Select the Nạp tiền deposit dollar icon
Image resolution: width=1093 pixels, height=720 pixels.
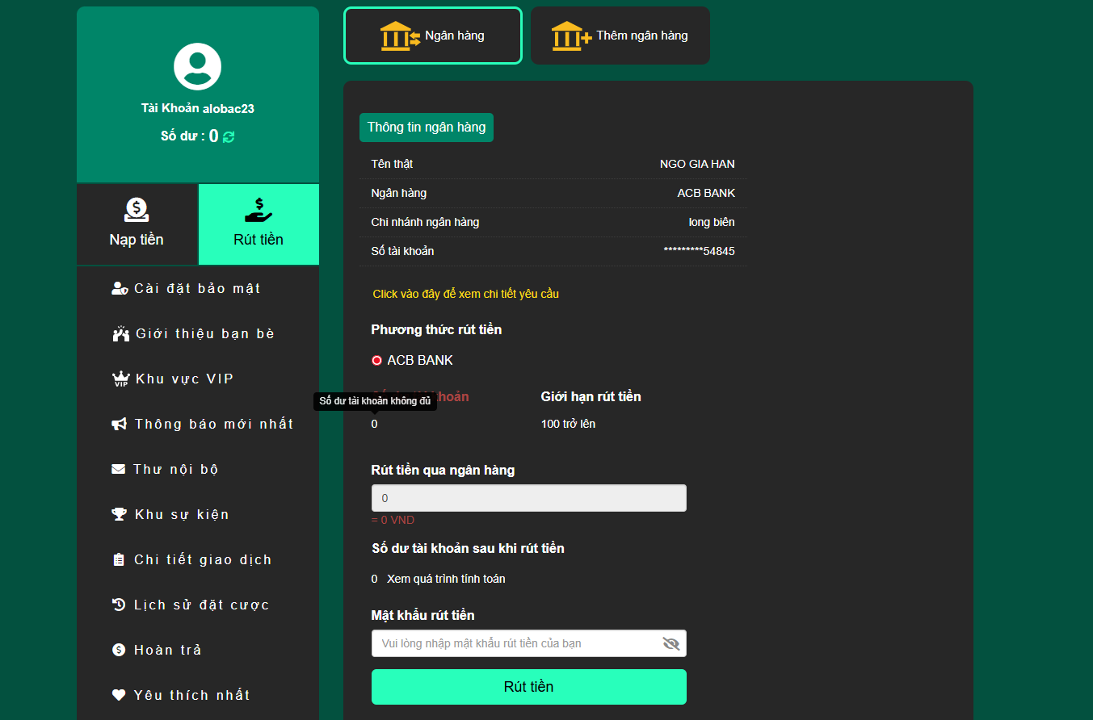point(137,210)
